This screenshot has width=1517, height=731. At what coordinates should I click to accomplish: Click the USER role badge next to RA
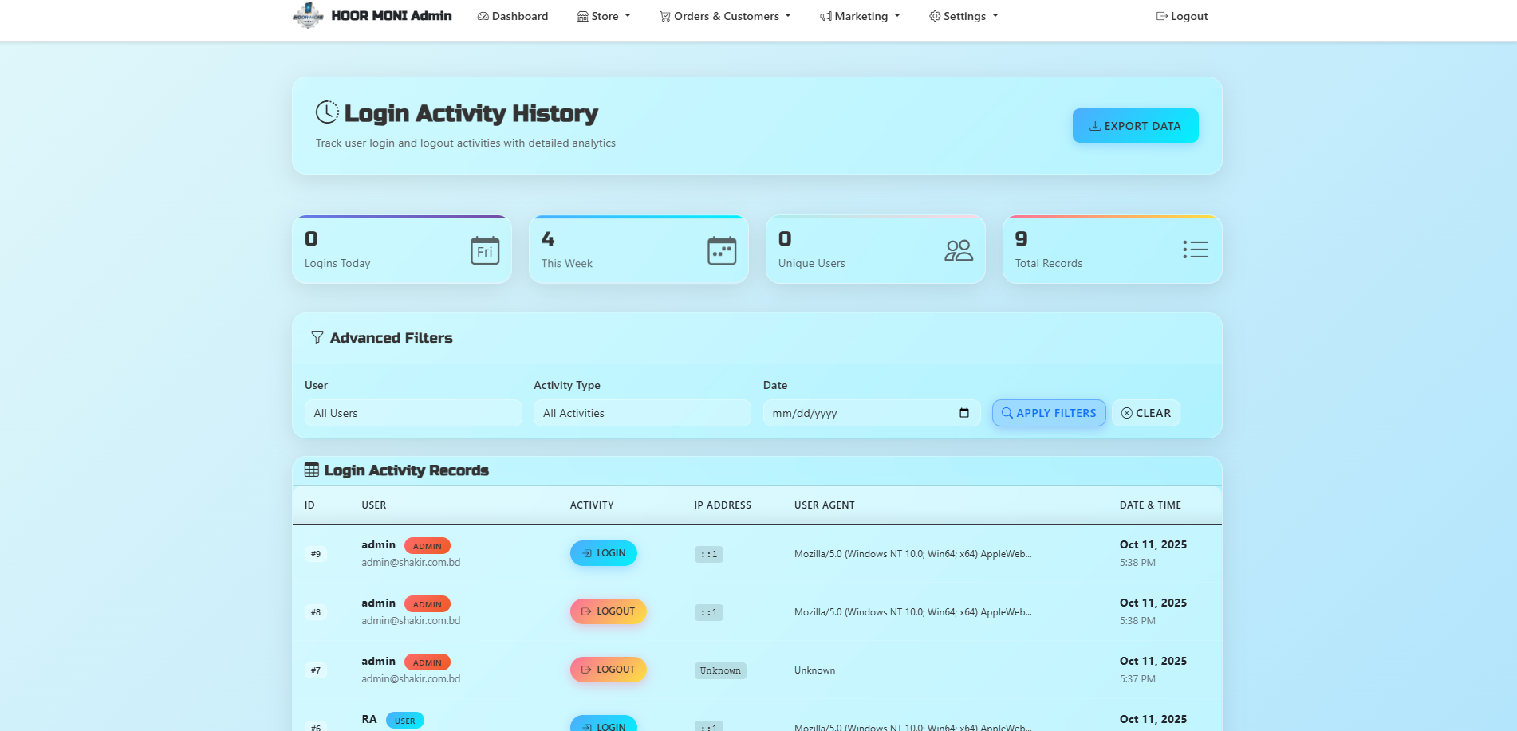pyautogui.click(x=405, y=721)
